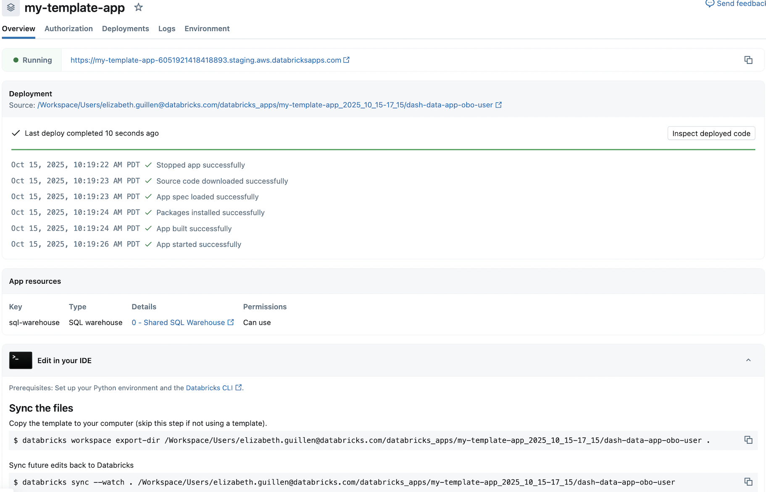This screenshot has height=492, width=766.
Task: Click the staging app URL hyperlink
Action: pos(206,60)
